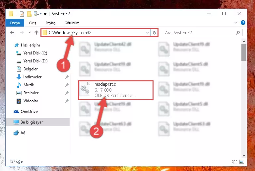The width and height of the screenshot is (255, 171).
Task: Close the System32 window
Action: (x=239, y=14)
